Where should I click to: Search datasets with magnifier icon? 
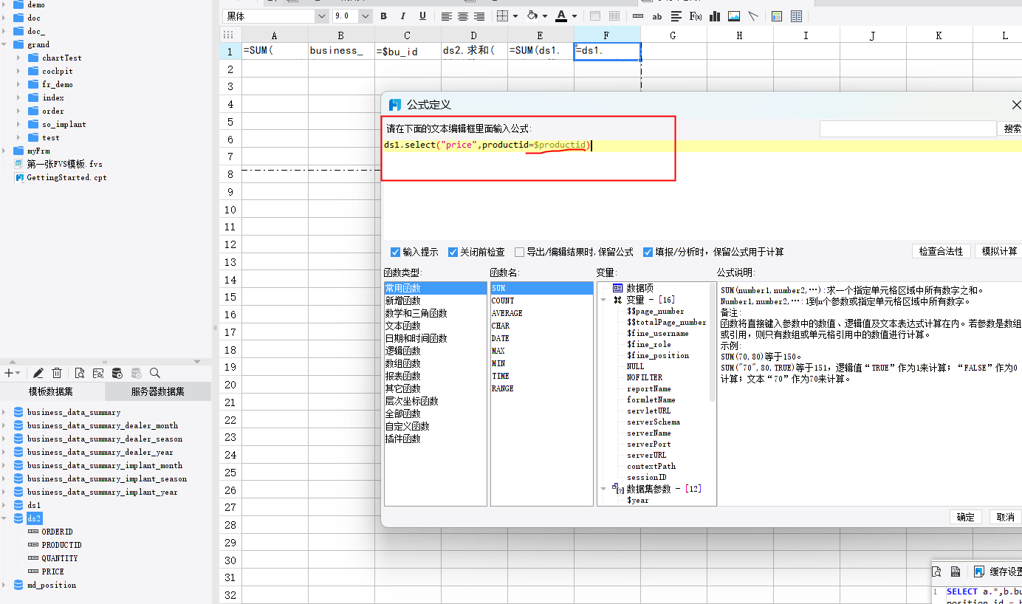[155, 373]
